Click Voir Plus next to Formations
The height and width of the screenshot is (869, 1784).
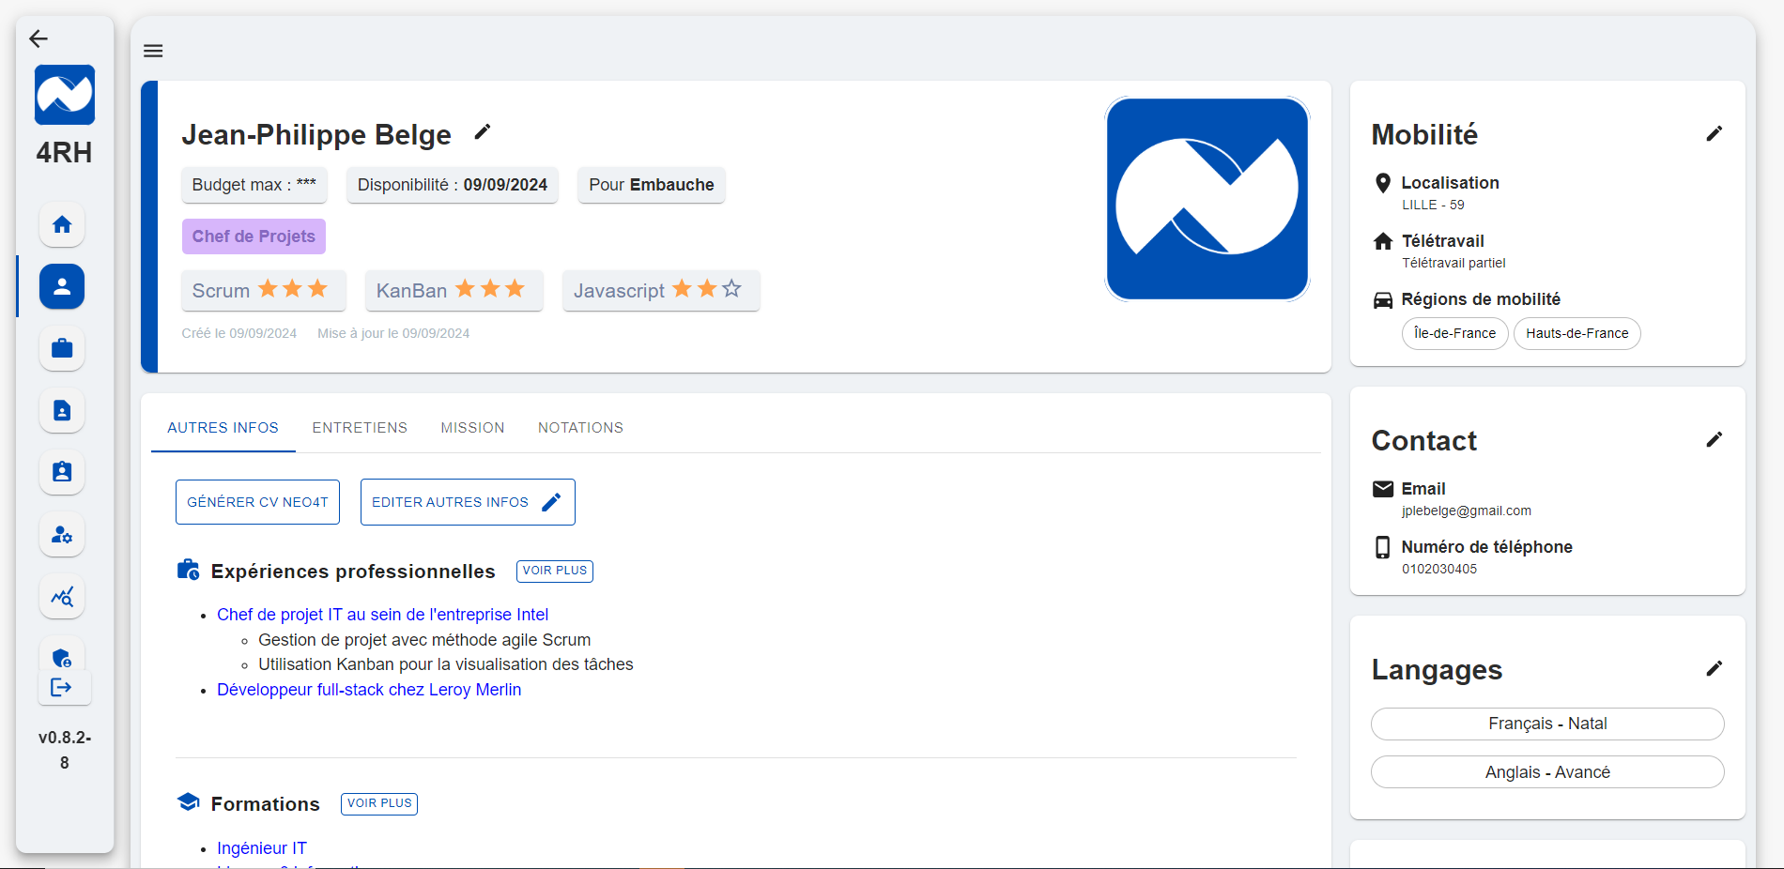click(379, 803)
